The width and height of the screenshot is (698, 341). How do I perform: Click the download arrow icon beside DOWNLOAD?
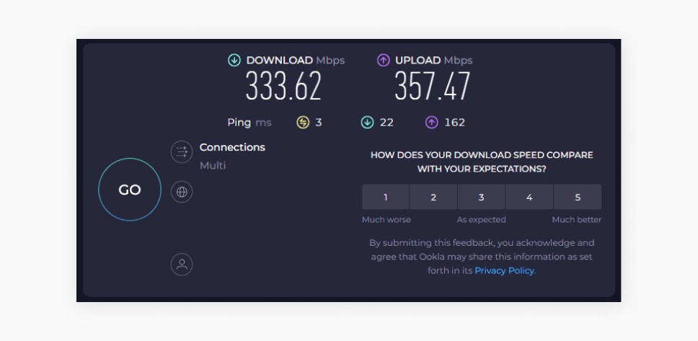click(234, 61)
